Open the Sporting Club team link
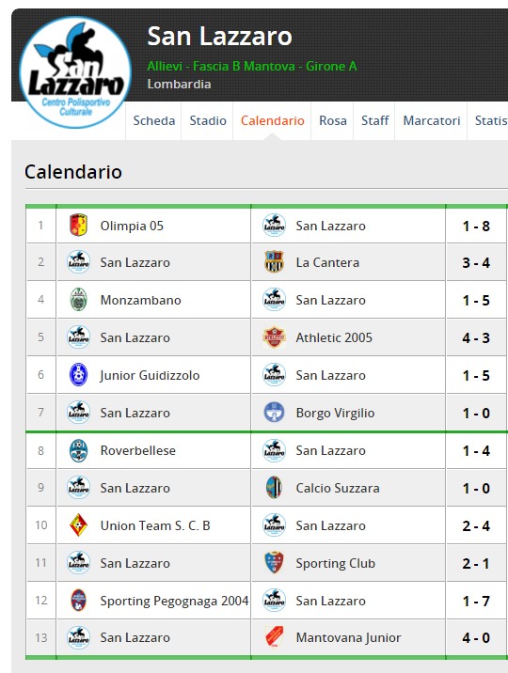Image resolution: width=508 pixels, height=673 pixels. point(336,563)
